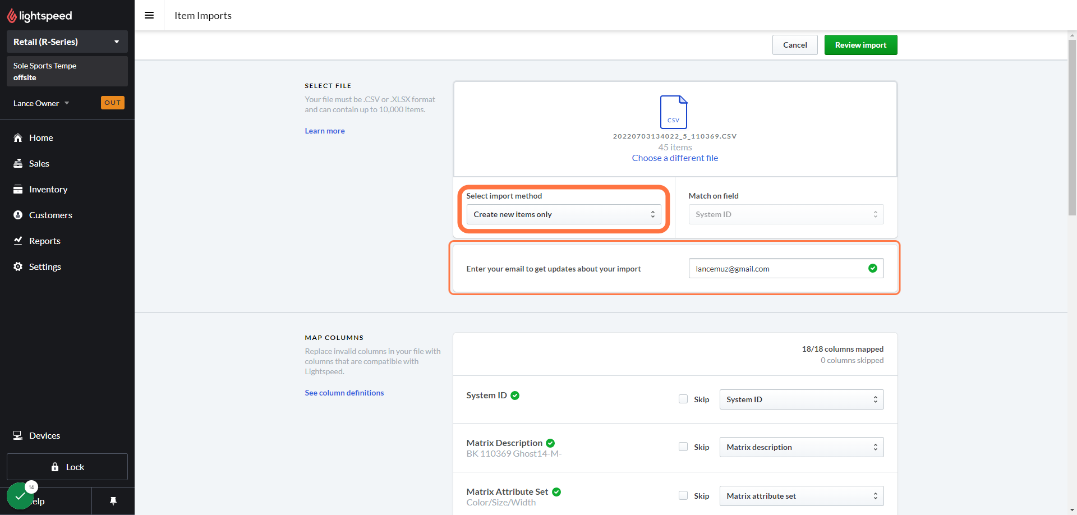Check Skip for System ID column
This screenshot has height=515, width=1077.
click(x=683, y=399)
